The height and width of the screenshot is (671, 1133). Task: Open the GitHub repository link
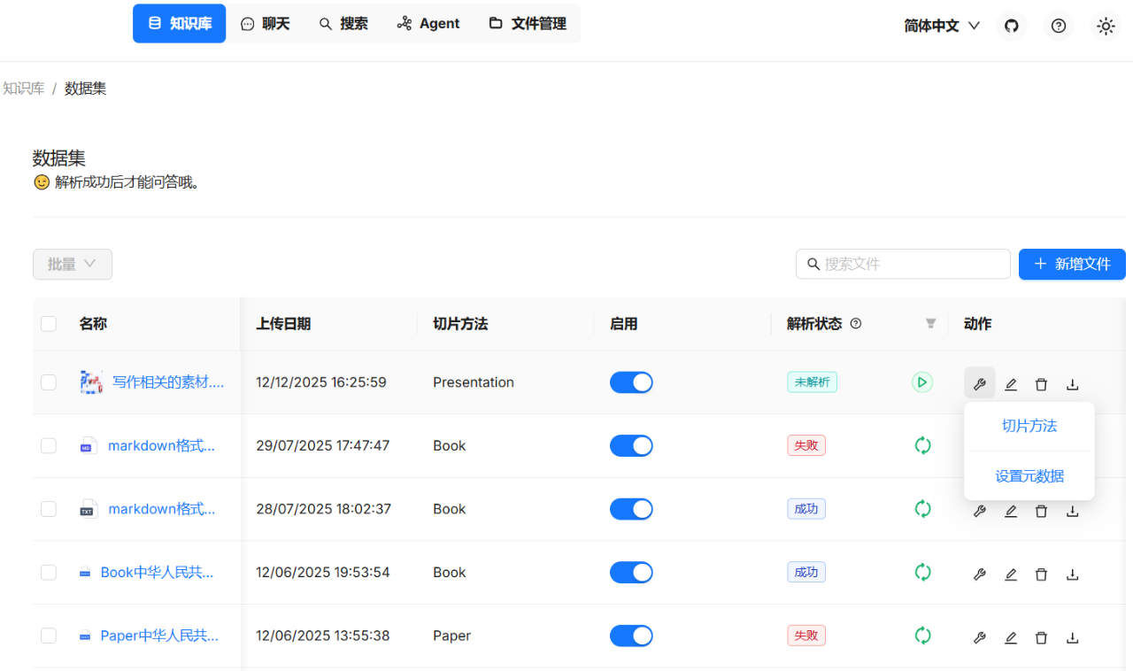[1011, 26]
